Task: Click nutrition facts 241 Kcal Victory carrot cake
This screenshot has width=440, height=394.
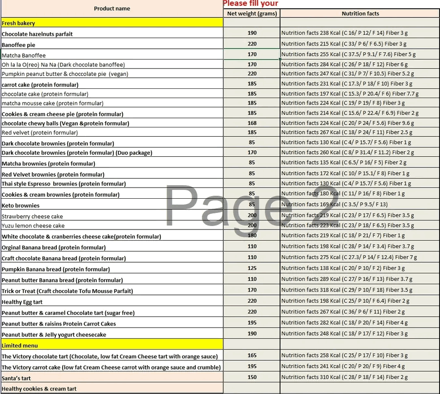Action: (360, 366)
